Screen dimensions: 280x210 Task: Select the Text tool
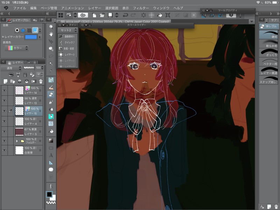(x=51, y=155)
